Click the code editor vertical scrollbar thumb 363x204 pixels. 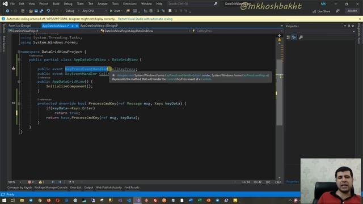[x=280, y=92]
